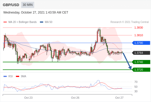The height and width of the screenshot is (102, 151).
Task: Toggle the MA 50 legend label
Action: tap(49, 22)
